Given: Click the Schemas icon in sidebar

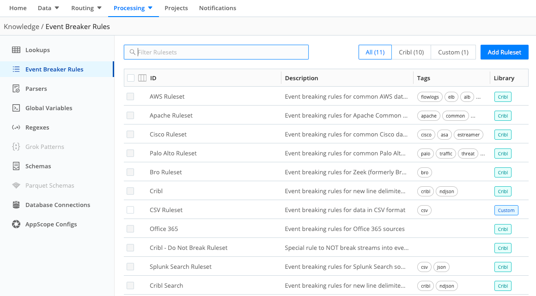Looking at the screenshot, I should click(16, 166).
